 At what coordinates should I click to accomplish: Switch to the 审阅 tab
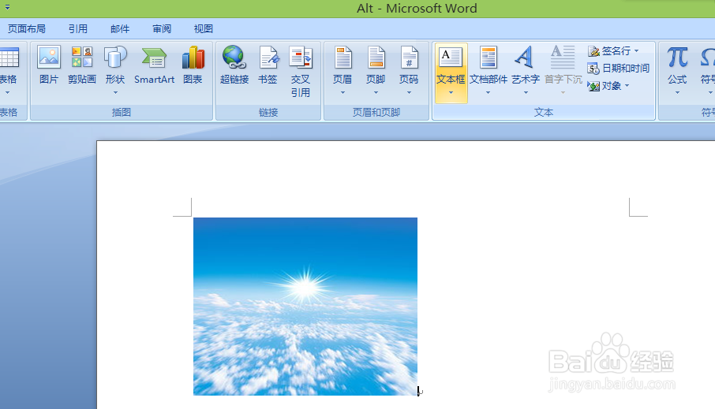162,28
